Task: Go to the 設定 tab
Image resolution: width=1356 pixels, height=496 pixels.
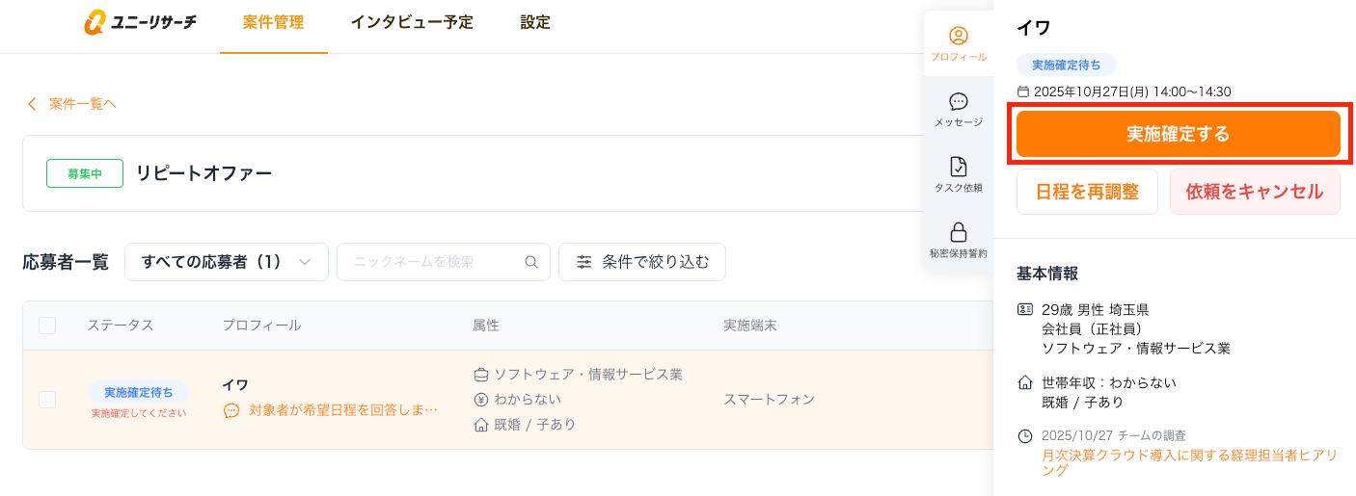Action: point(535,23)
